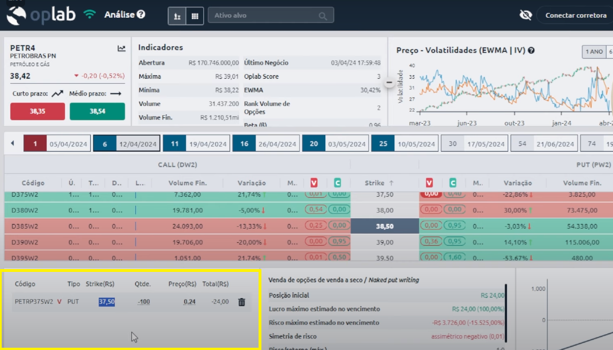Toggle hide values eye icon
Image resolution: width=613 pixels, height=350 pixels.
(526, 15)
